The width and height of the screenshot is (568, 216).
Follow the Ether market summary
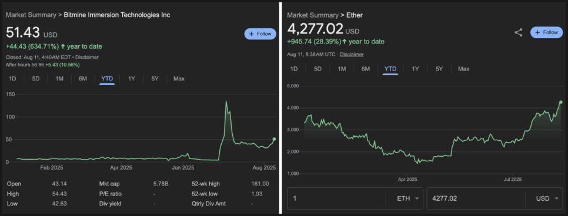pos(547,32)
